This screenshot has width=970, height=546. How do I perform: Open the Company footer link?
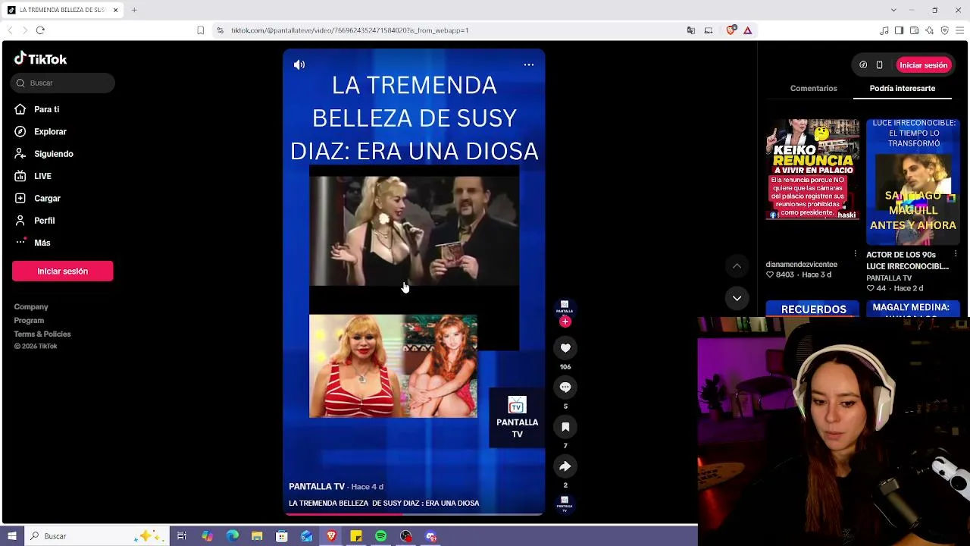pos(31,307)
